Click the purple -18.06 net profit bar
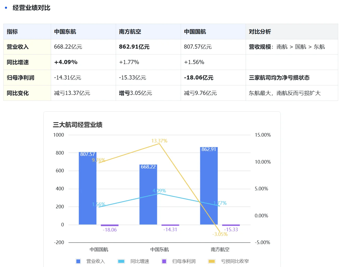Viewport: 340px width, 267px height. pyautogui.click(x=110, y=225)
